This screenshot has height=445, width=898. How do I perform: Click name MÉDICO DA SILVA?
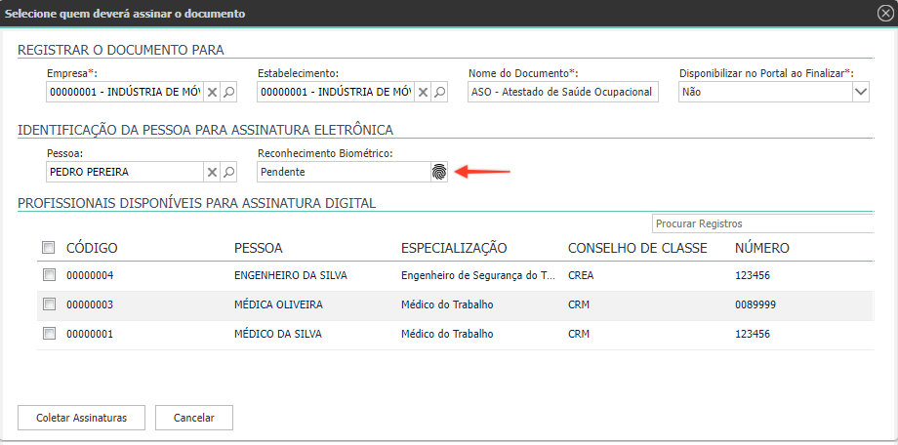(278, 334)
